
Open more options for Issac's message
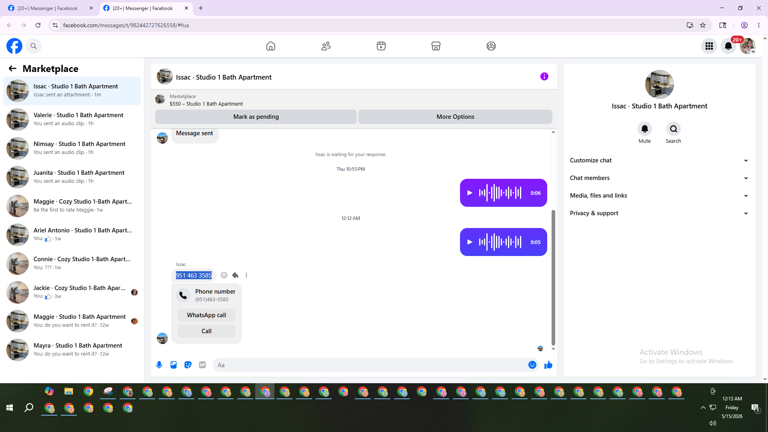[246, 275]
